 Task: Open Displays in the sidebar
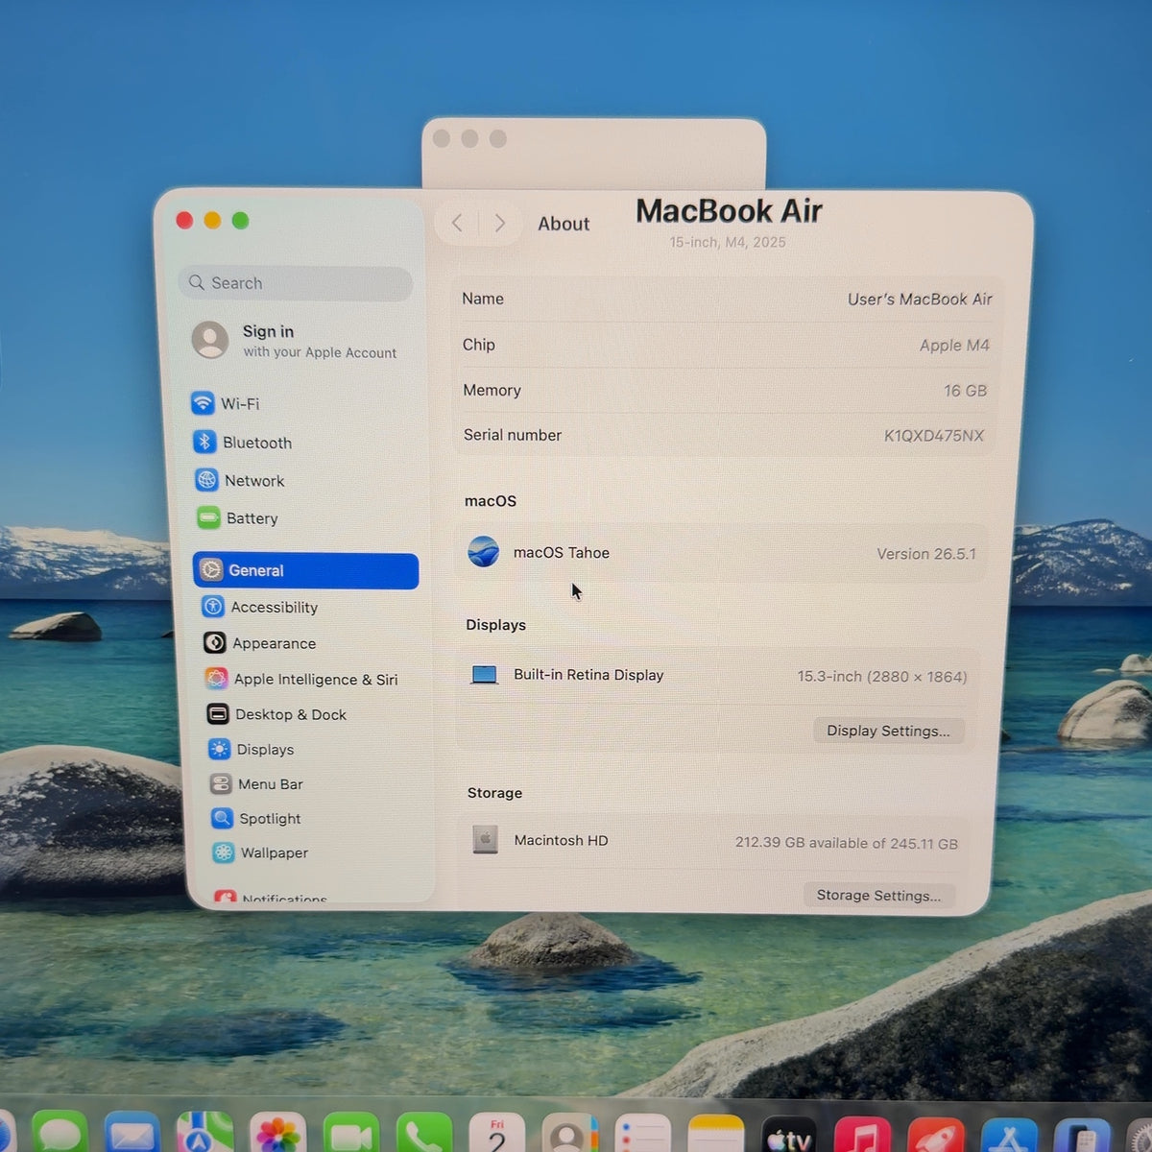252,749
